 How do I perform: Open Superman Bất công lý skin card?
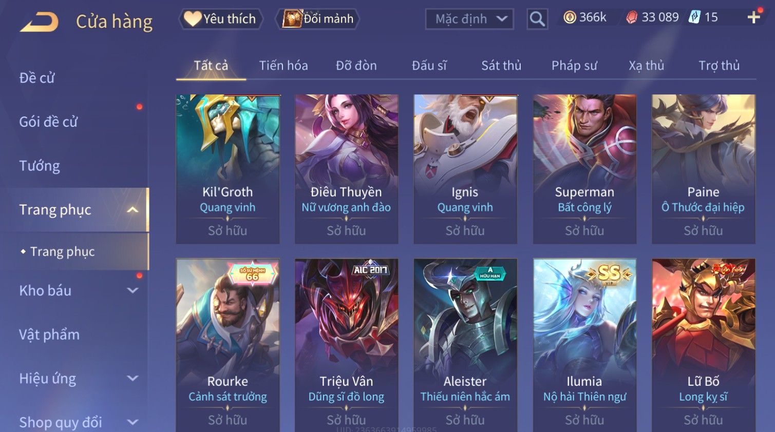(x=584, y=169)
